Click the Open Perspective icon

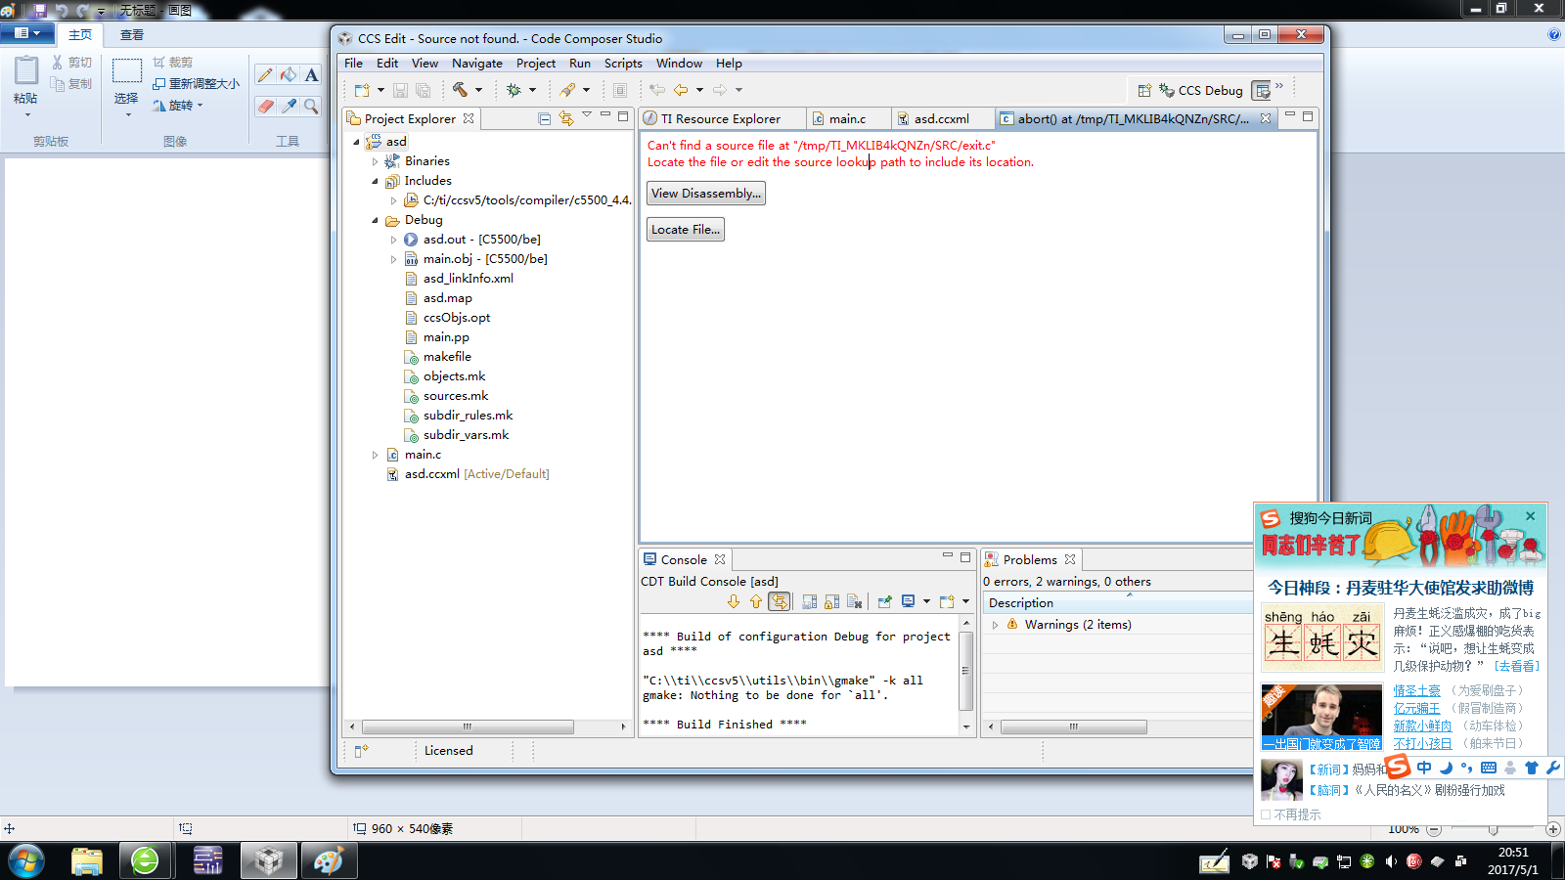1144,90
